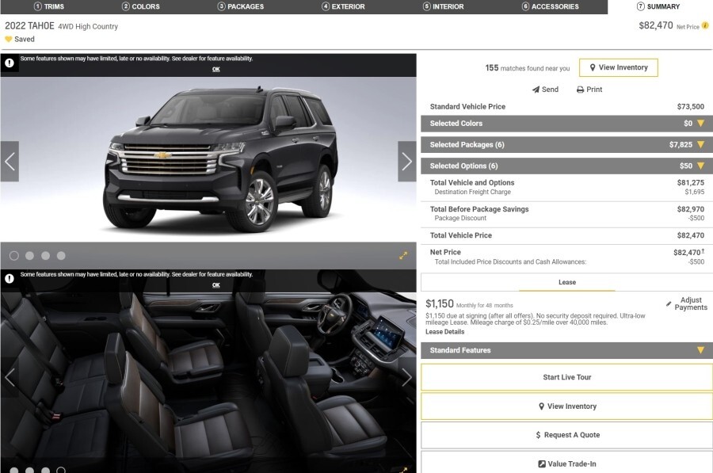Switch to the Packages step tab
The height and width of the screenshot is (473, 713).
(x=241, y=6)
